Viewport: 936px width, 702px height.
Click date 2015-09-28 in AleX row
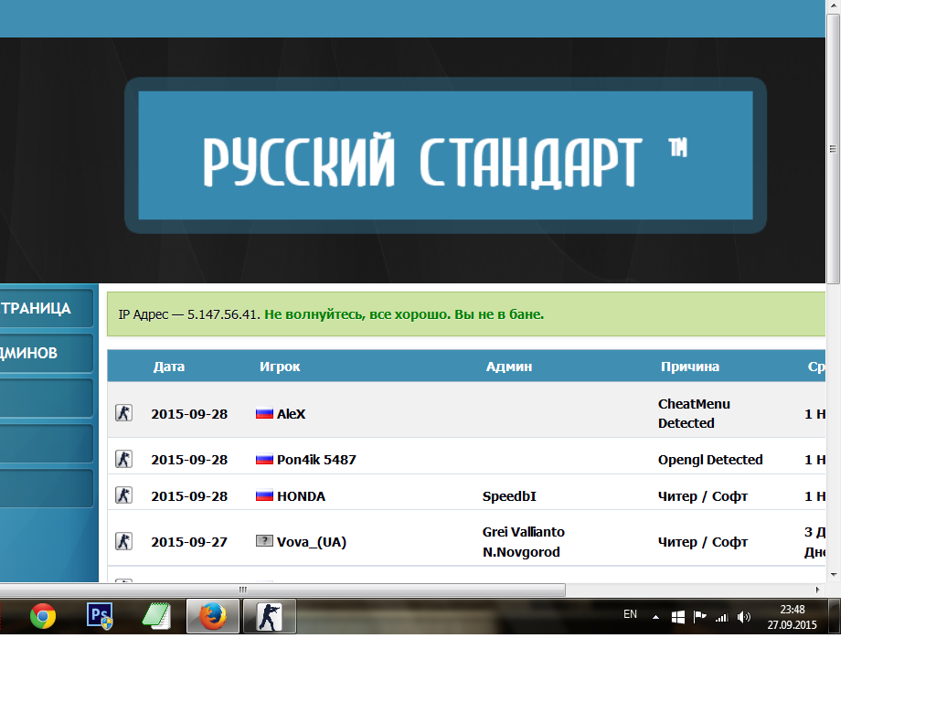coord(189,414)
